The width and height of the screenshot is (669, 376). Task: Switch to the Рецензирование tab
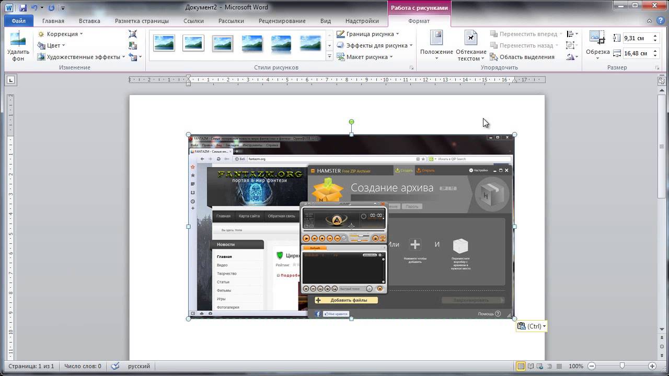click(x=282, y=21)
